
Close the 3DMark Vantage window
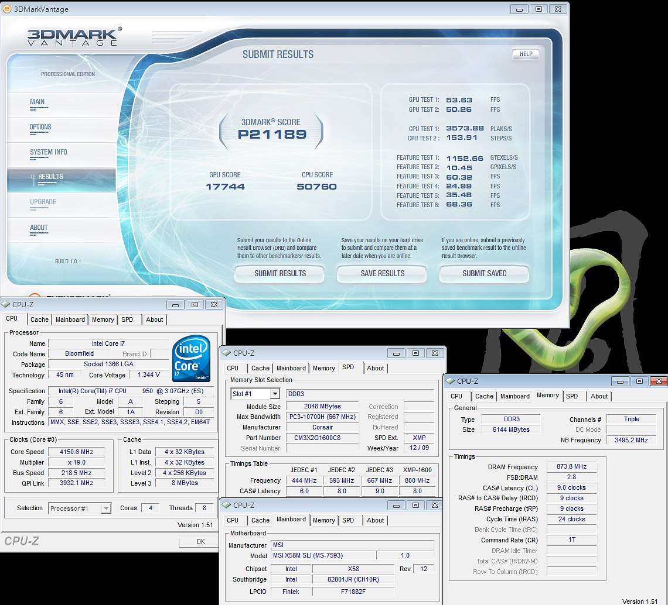(x=558, y=9)
